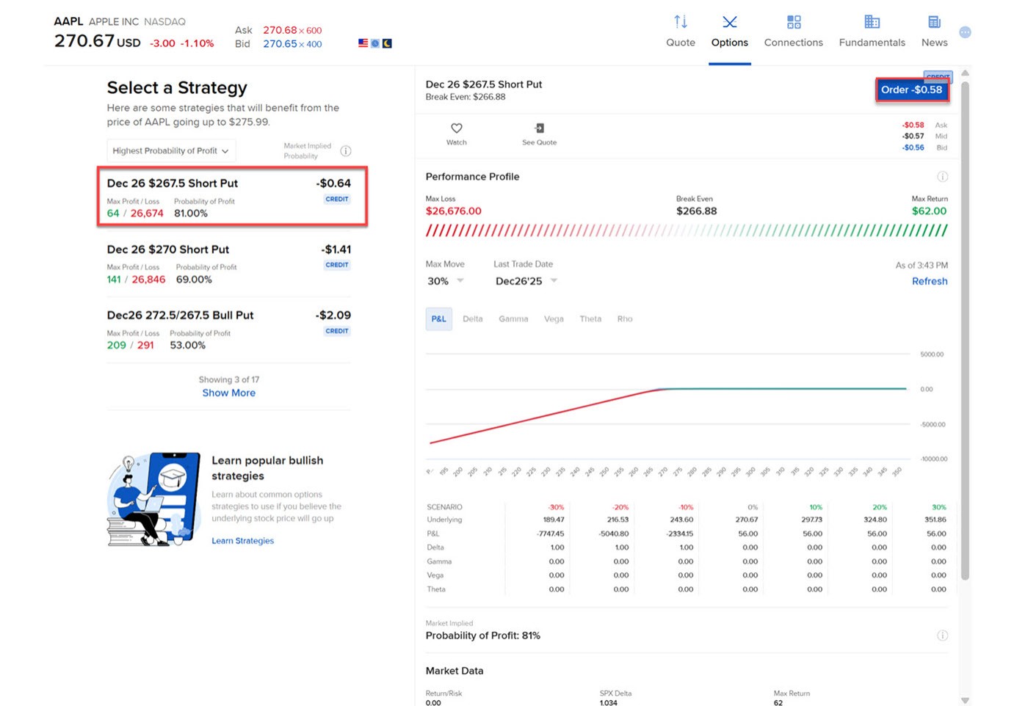This screenshot has height=706, width=1028.
Task: Click the Watch heart icon
Action: [x=456, y=129]
